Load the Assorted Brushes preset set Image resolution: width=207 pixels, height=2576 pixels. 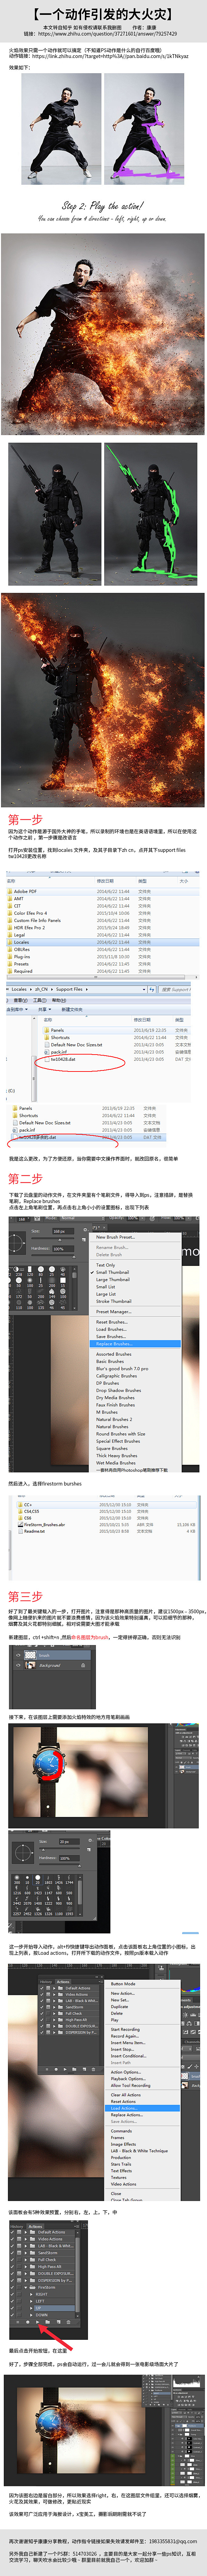point(113,1354)
